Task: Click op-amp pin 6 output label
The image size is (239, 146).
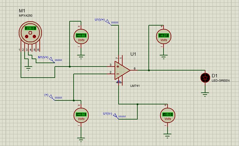Action: [135, 69]
